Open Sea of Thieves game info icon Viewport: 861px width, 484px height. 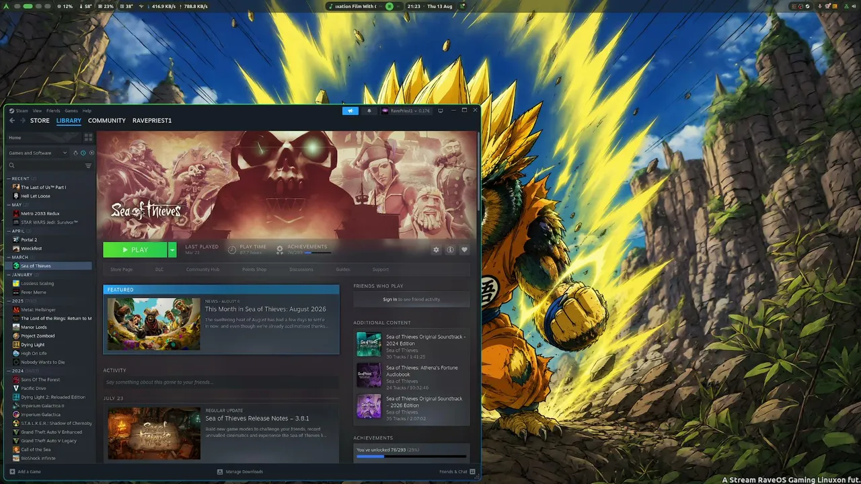pyautogui.click(x=450, y=249)
